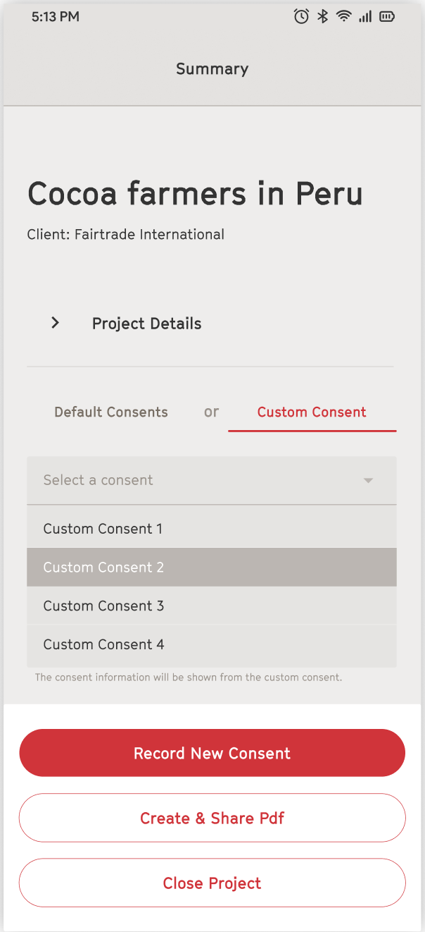
Task: Pick Custom Consent 3 from list
Action: tap(212, 606)
